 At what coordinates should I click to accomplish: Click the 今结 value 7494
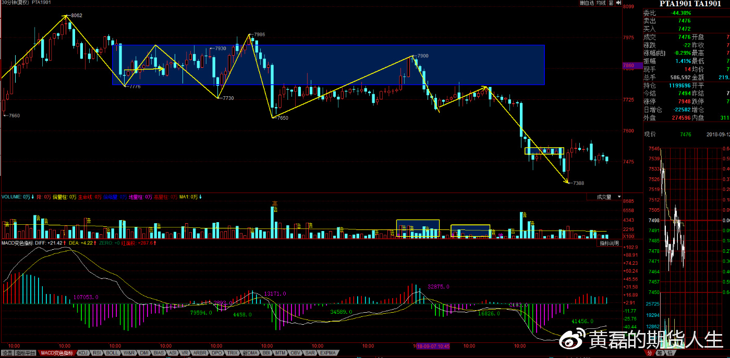(684, 93)
